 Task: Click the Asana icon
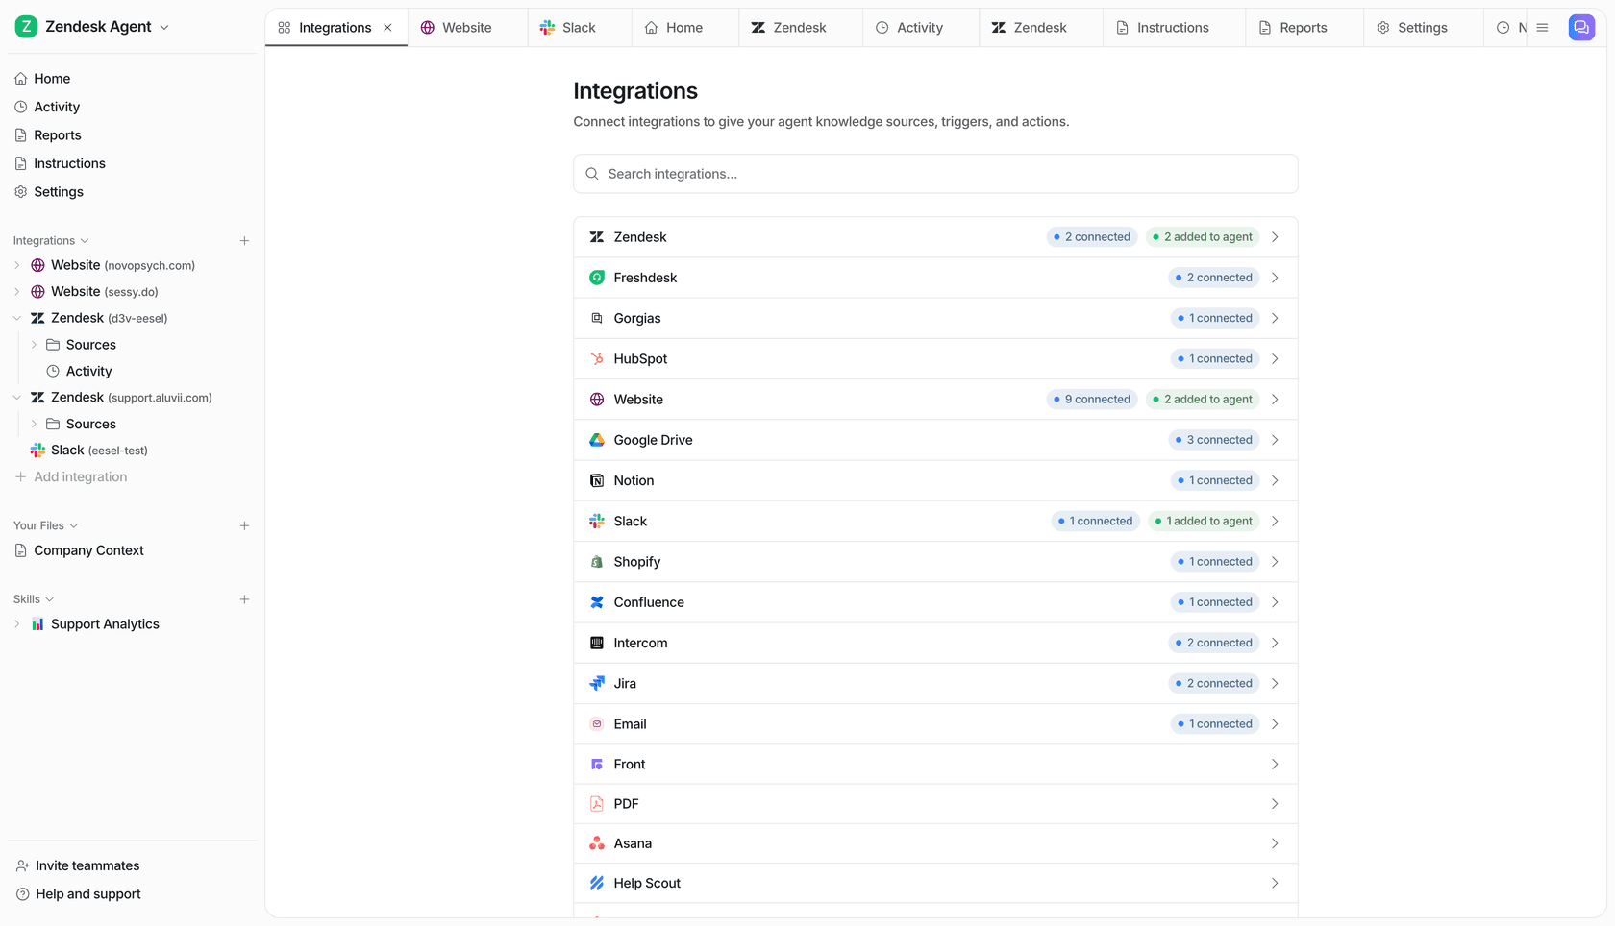tap(597, 843)
